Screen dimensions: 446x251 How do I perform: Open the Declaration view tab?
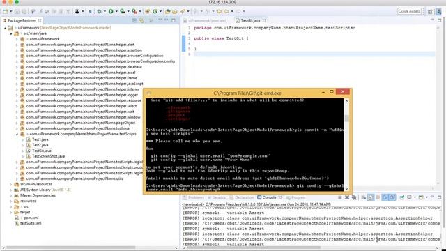(x=242, y=197)
